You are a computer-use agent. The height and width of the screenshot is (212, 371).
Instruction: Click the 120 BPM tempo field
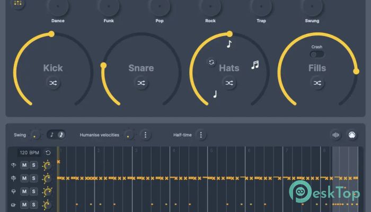pyautogui.click(x=30, y=153)
